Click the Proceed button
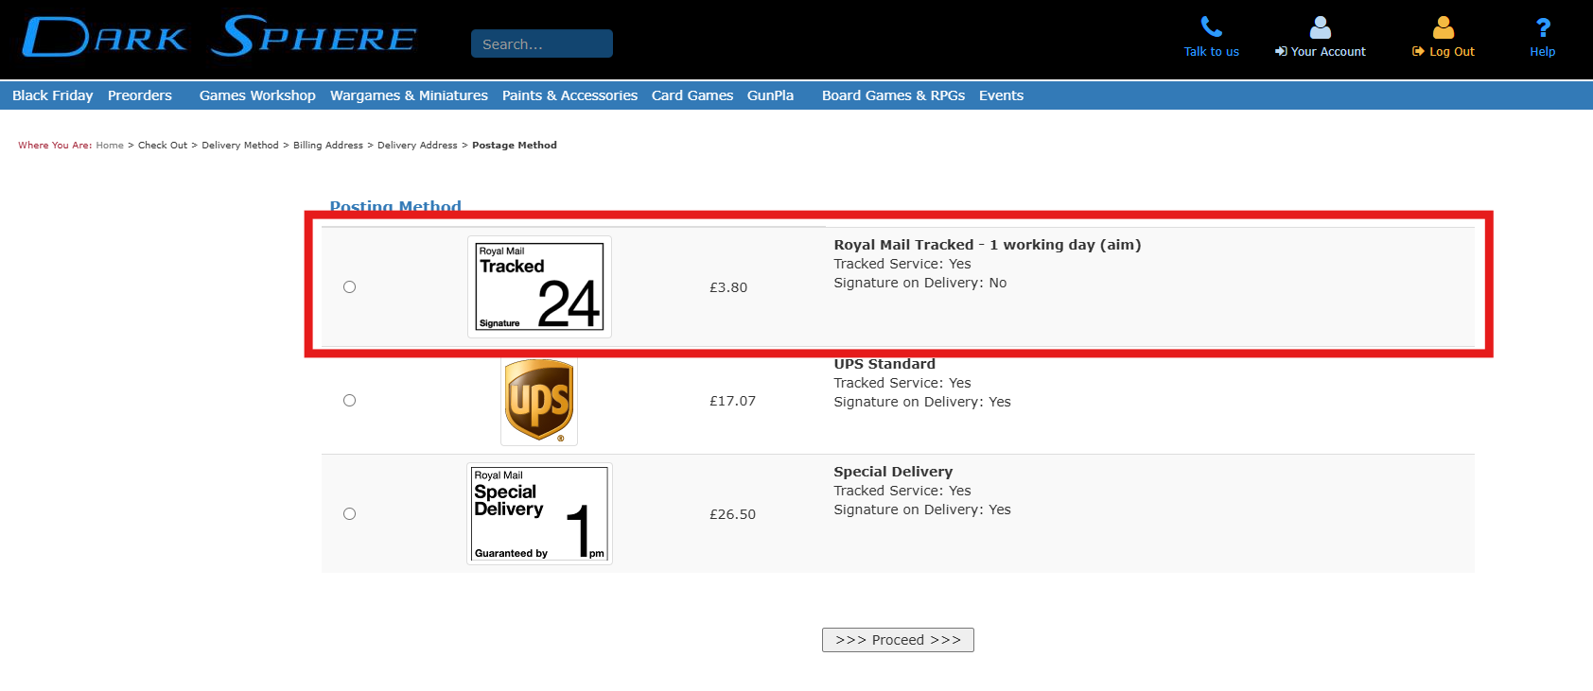Image resolution: width=1593 pixels, height=691 pixels. pyautogui.click(x=898, y=640)
